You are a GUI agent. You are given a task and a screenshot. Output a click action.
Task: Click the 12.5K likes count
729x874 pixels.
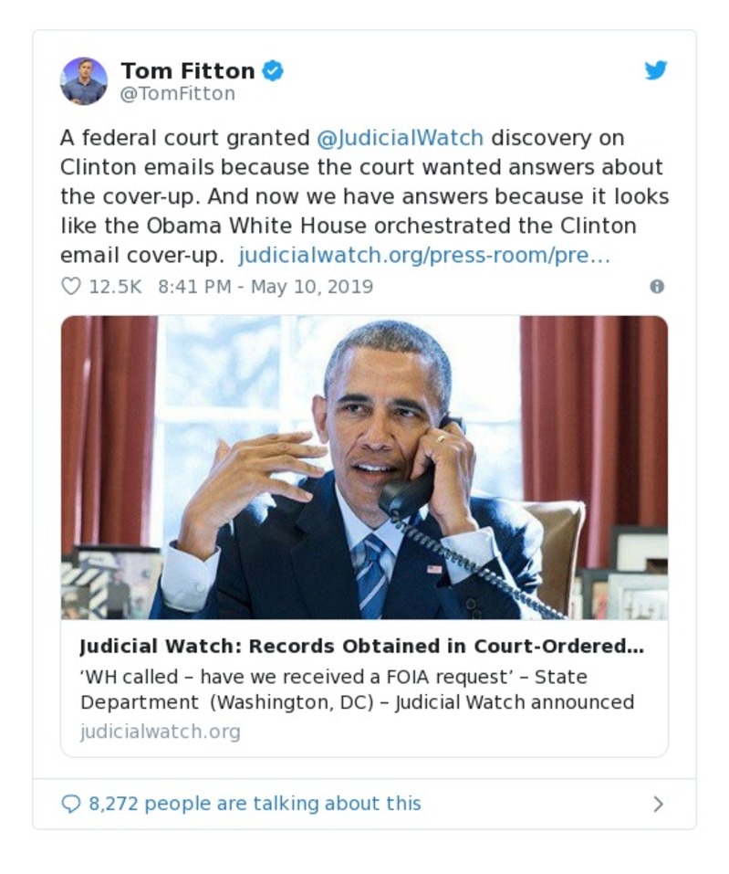(x=115, y=287)
